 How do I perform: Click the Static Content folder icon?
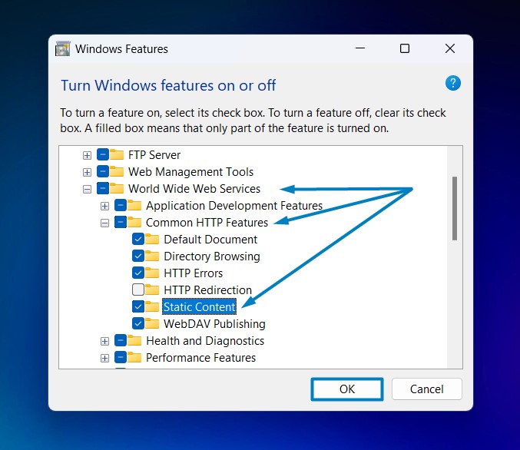tap(152, 306)
